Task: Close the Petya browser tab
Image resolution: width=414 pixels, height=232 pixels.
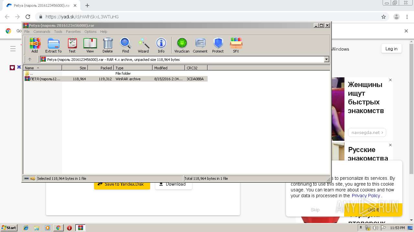Action: [75, 5]
